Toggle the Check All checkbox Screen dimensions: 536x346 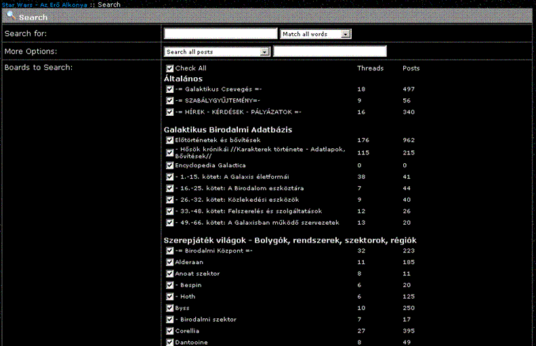[170, 68]
